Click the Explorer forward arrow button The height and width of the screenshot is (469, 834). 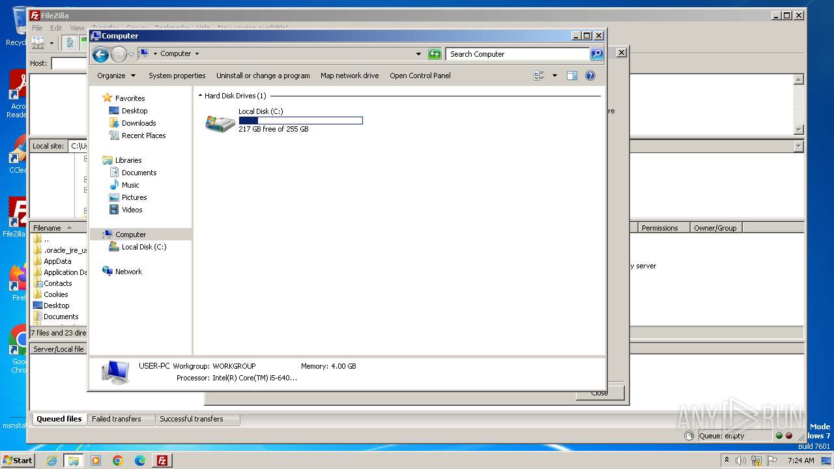[119, 54]
